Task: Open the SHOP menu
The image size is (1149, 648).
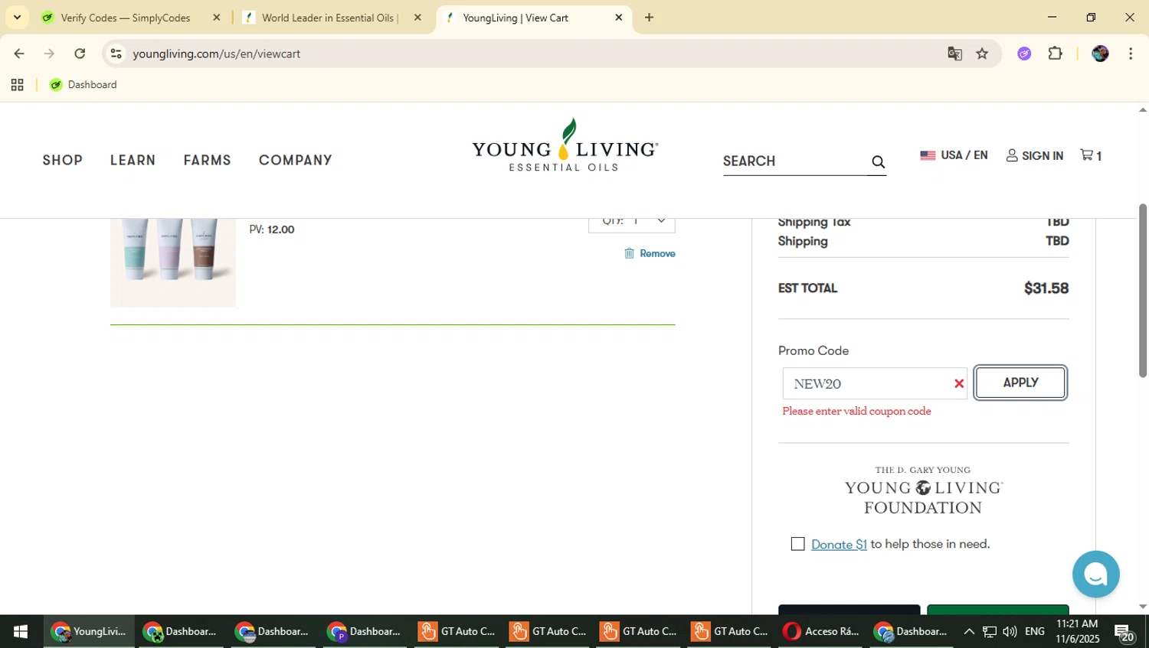Action: [63, 160]
